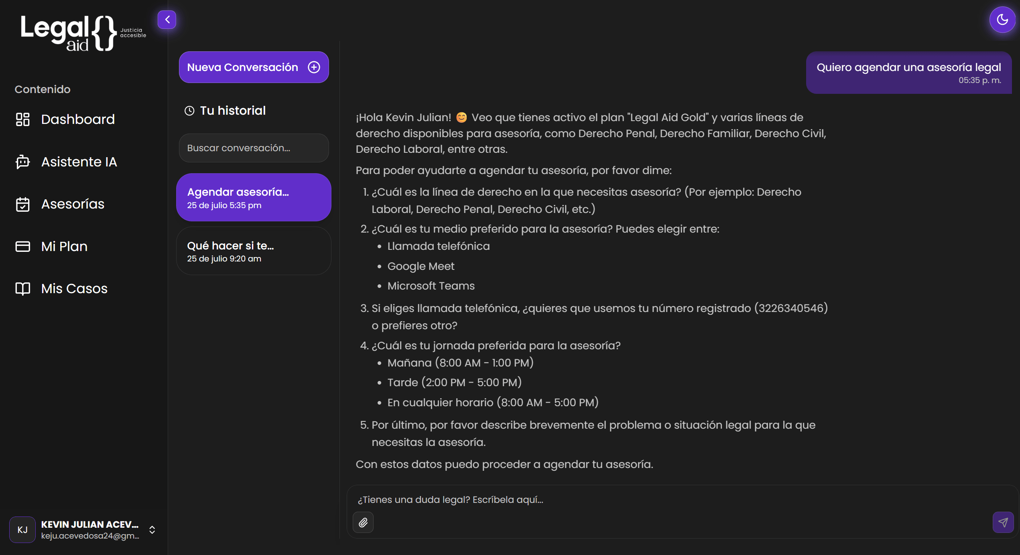Toggle dark mode with moon button
This screenshot has height=555, width=1020.
click(1002, 19)
